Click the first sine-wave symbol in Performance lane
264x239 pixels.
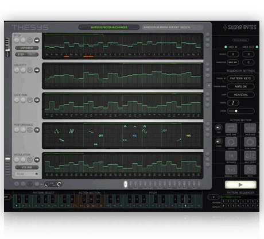(57, 132)
